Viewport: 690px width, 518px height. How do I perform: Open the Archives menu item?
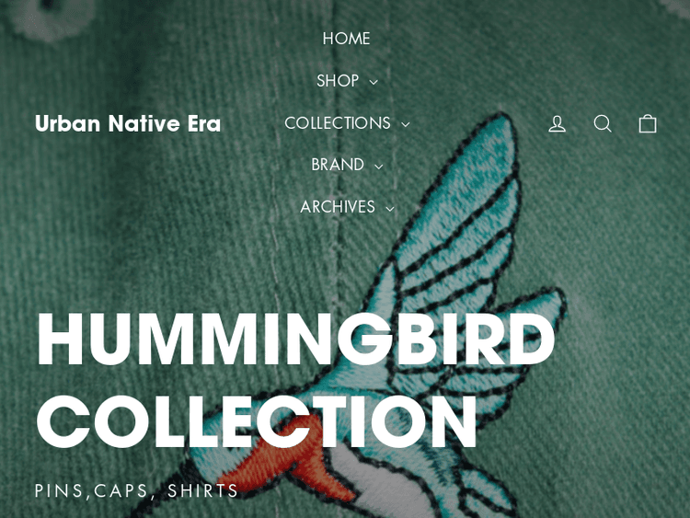pos(338,207)
